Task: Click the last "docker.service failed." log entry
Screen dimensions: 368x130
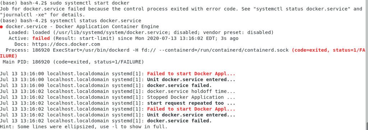Action: (x=179, y=121)
